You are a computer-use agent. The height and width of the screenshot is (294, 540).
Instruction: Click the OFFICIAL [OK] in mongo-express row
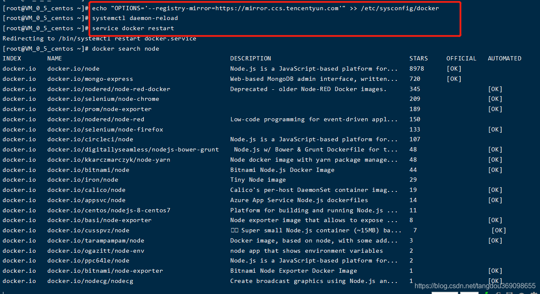click(x=454, y=79)
